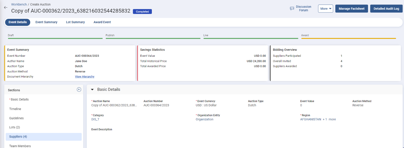Collapse the Sections panel arrow icon
Screen dimensions: 404x148
coord(79,90)
